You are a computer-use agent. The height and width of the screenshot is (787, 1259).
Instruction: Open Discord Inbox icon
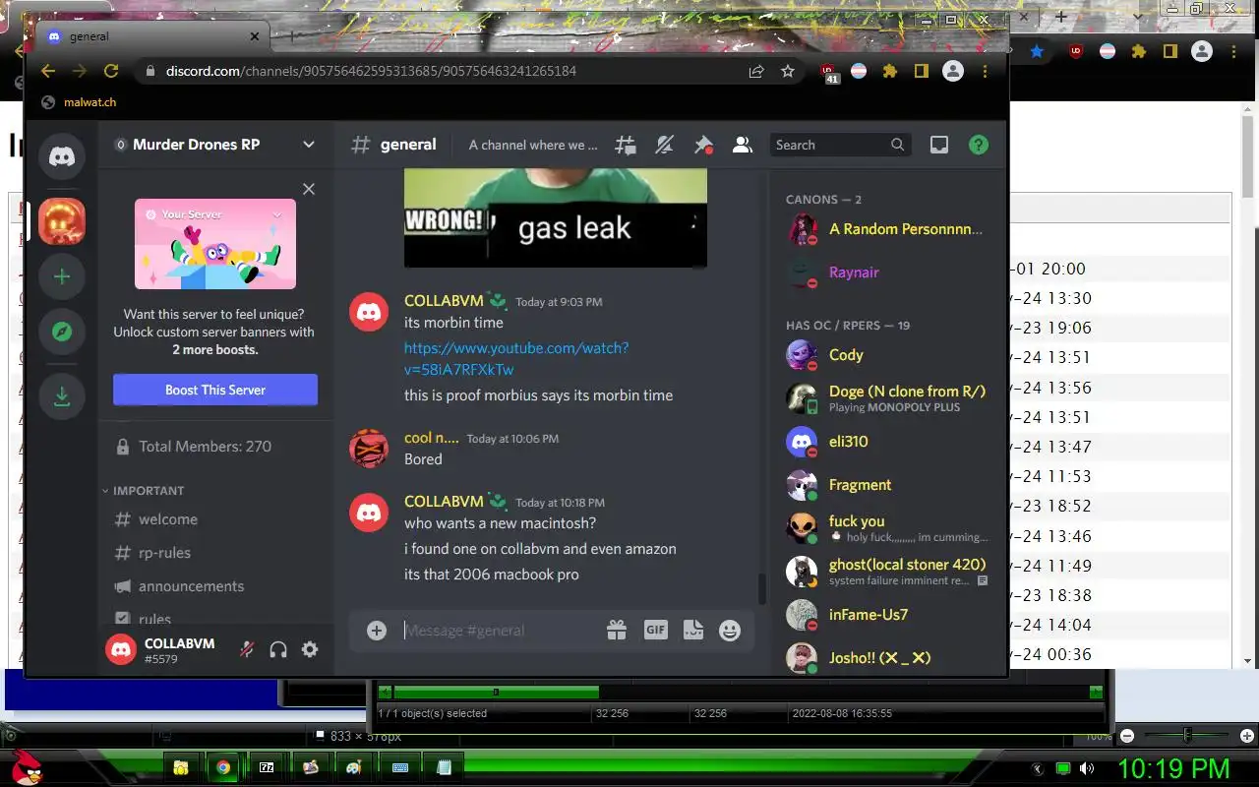(939, 145)
